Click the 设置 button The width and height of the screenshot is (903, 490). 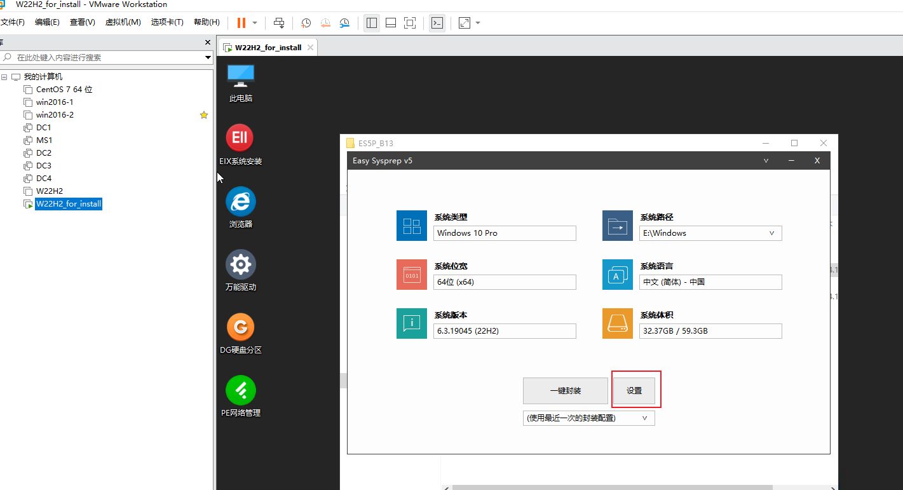pyautogui.click(x=634, y=391)
